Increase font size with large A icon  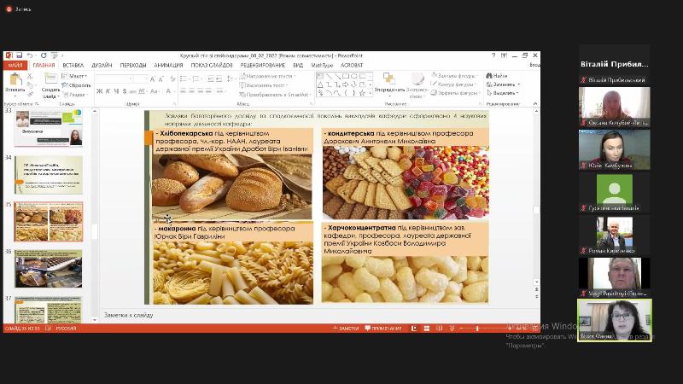[x=152, y=79]
